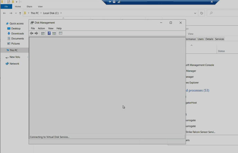Click the Forward arrow in Disk Management toolbar

36,34
